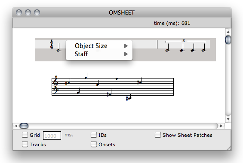Screen dimensions: 243x163
Task: Expand the Staff submenu arrow
Action: pyautogui.click(x=126, y=54)
